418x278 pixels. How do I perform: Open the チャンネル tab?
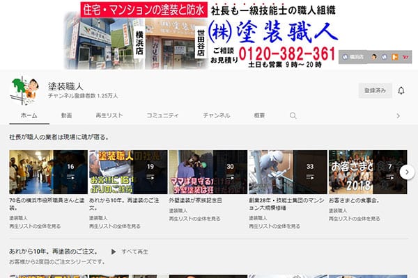click(217, 115)
